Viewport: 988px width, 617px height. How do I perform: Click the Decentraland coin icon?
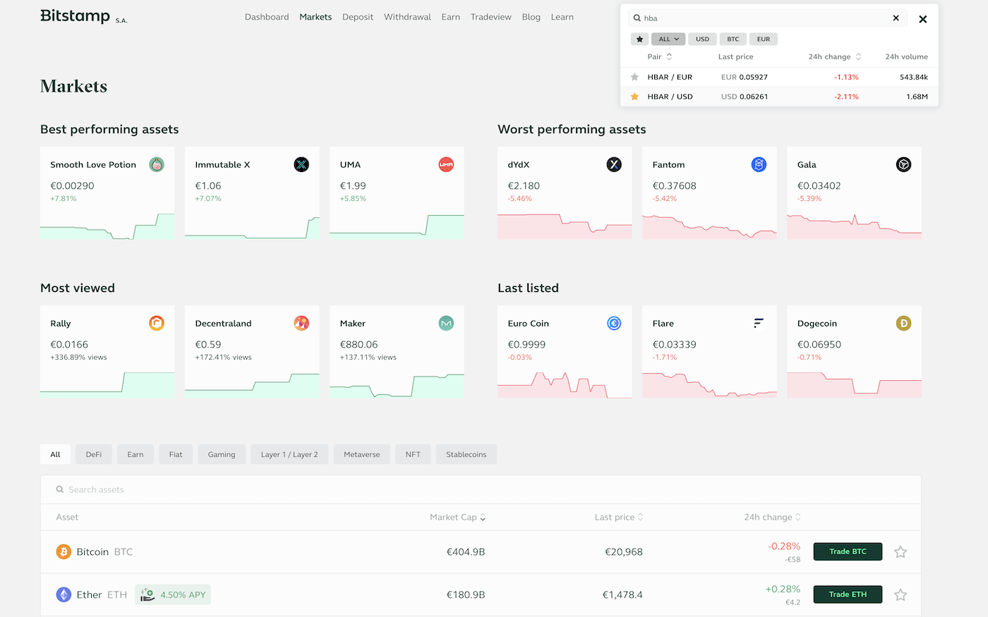pyautogui.click(x=301, y=324)
